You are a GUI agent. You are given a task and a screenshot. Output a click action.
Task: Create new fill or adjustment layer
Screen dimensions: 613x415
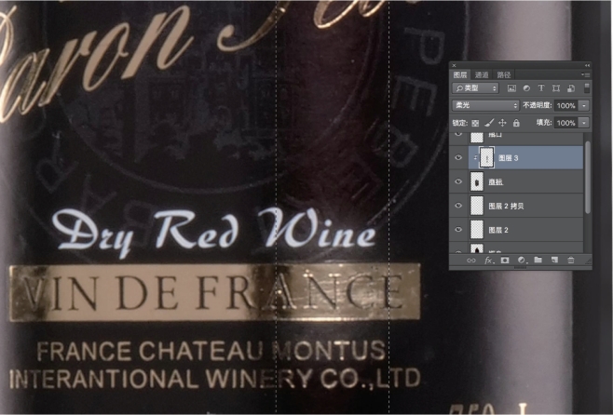[x=522, y=260]
